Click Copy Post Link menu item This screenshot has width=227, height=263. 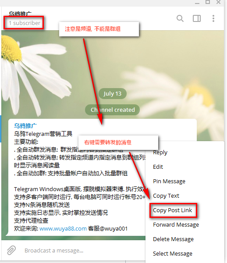(172, 210)
